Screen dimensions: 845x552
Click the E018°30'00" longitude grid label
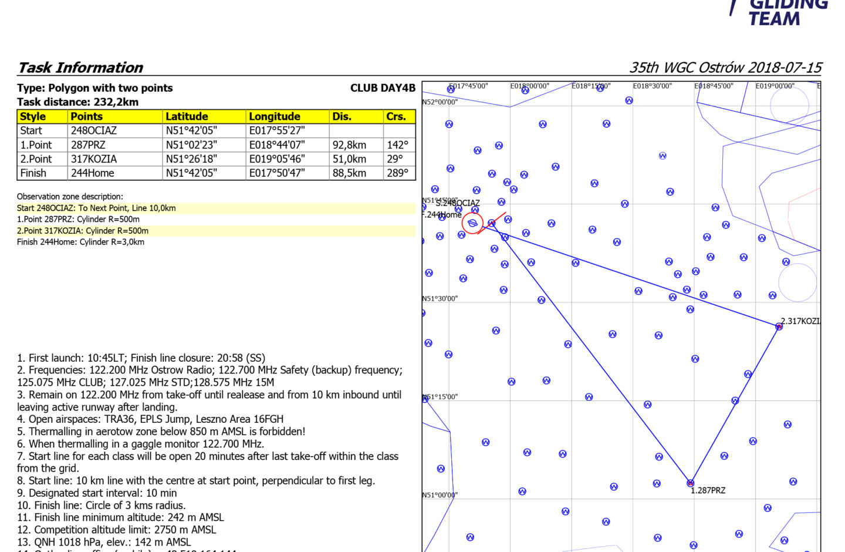[x=652, y=86]
